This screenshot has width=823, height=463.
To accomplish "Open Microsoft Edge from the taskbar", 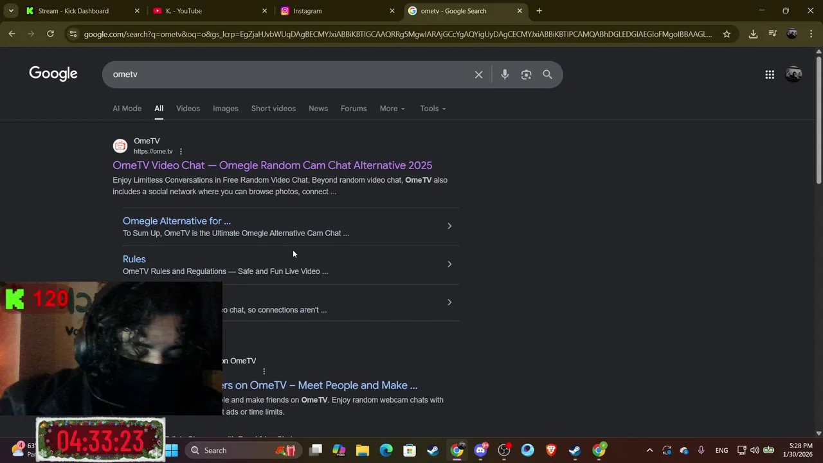I will coord(386,450).
